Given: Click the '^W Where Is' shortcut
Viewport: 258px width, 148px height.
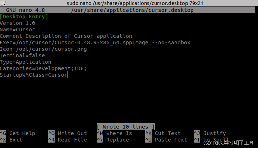Looking at the screenshot, I should coord(114,133).
